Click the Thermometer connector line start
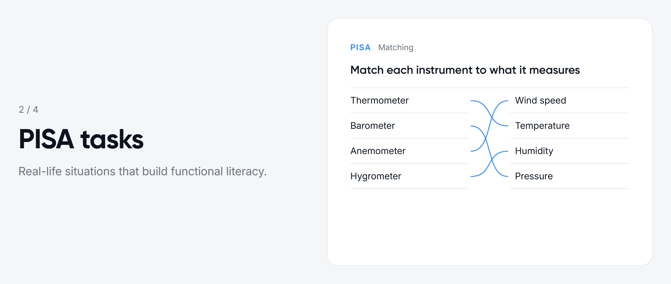This screenshot has height=284, width=671. pos(472,101)
